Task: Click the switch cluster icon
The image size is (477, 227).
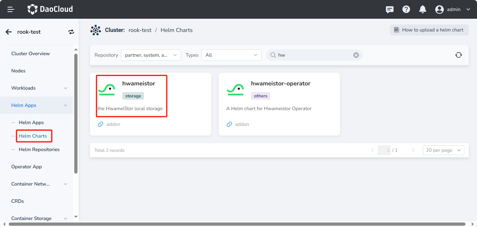Action: (x=71, y=32)
